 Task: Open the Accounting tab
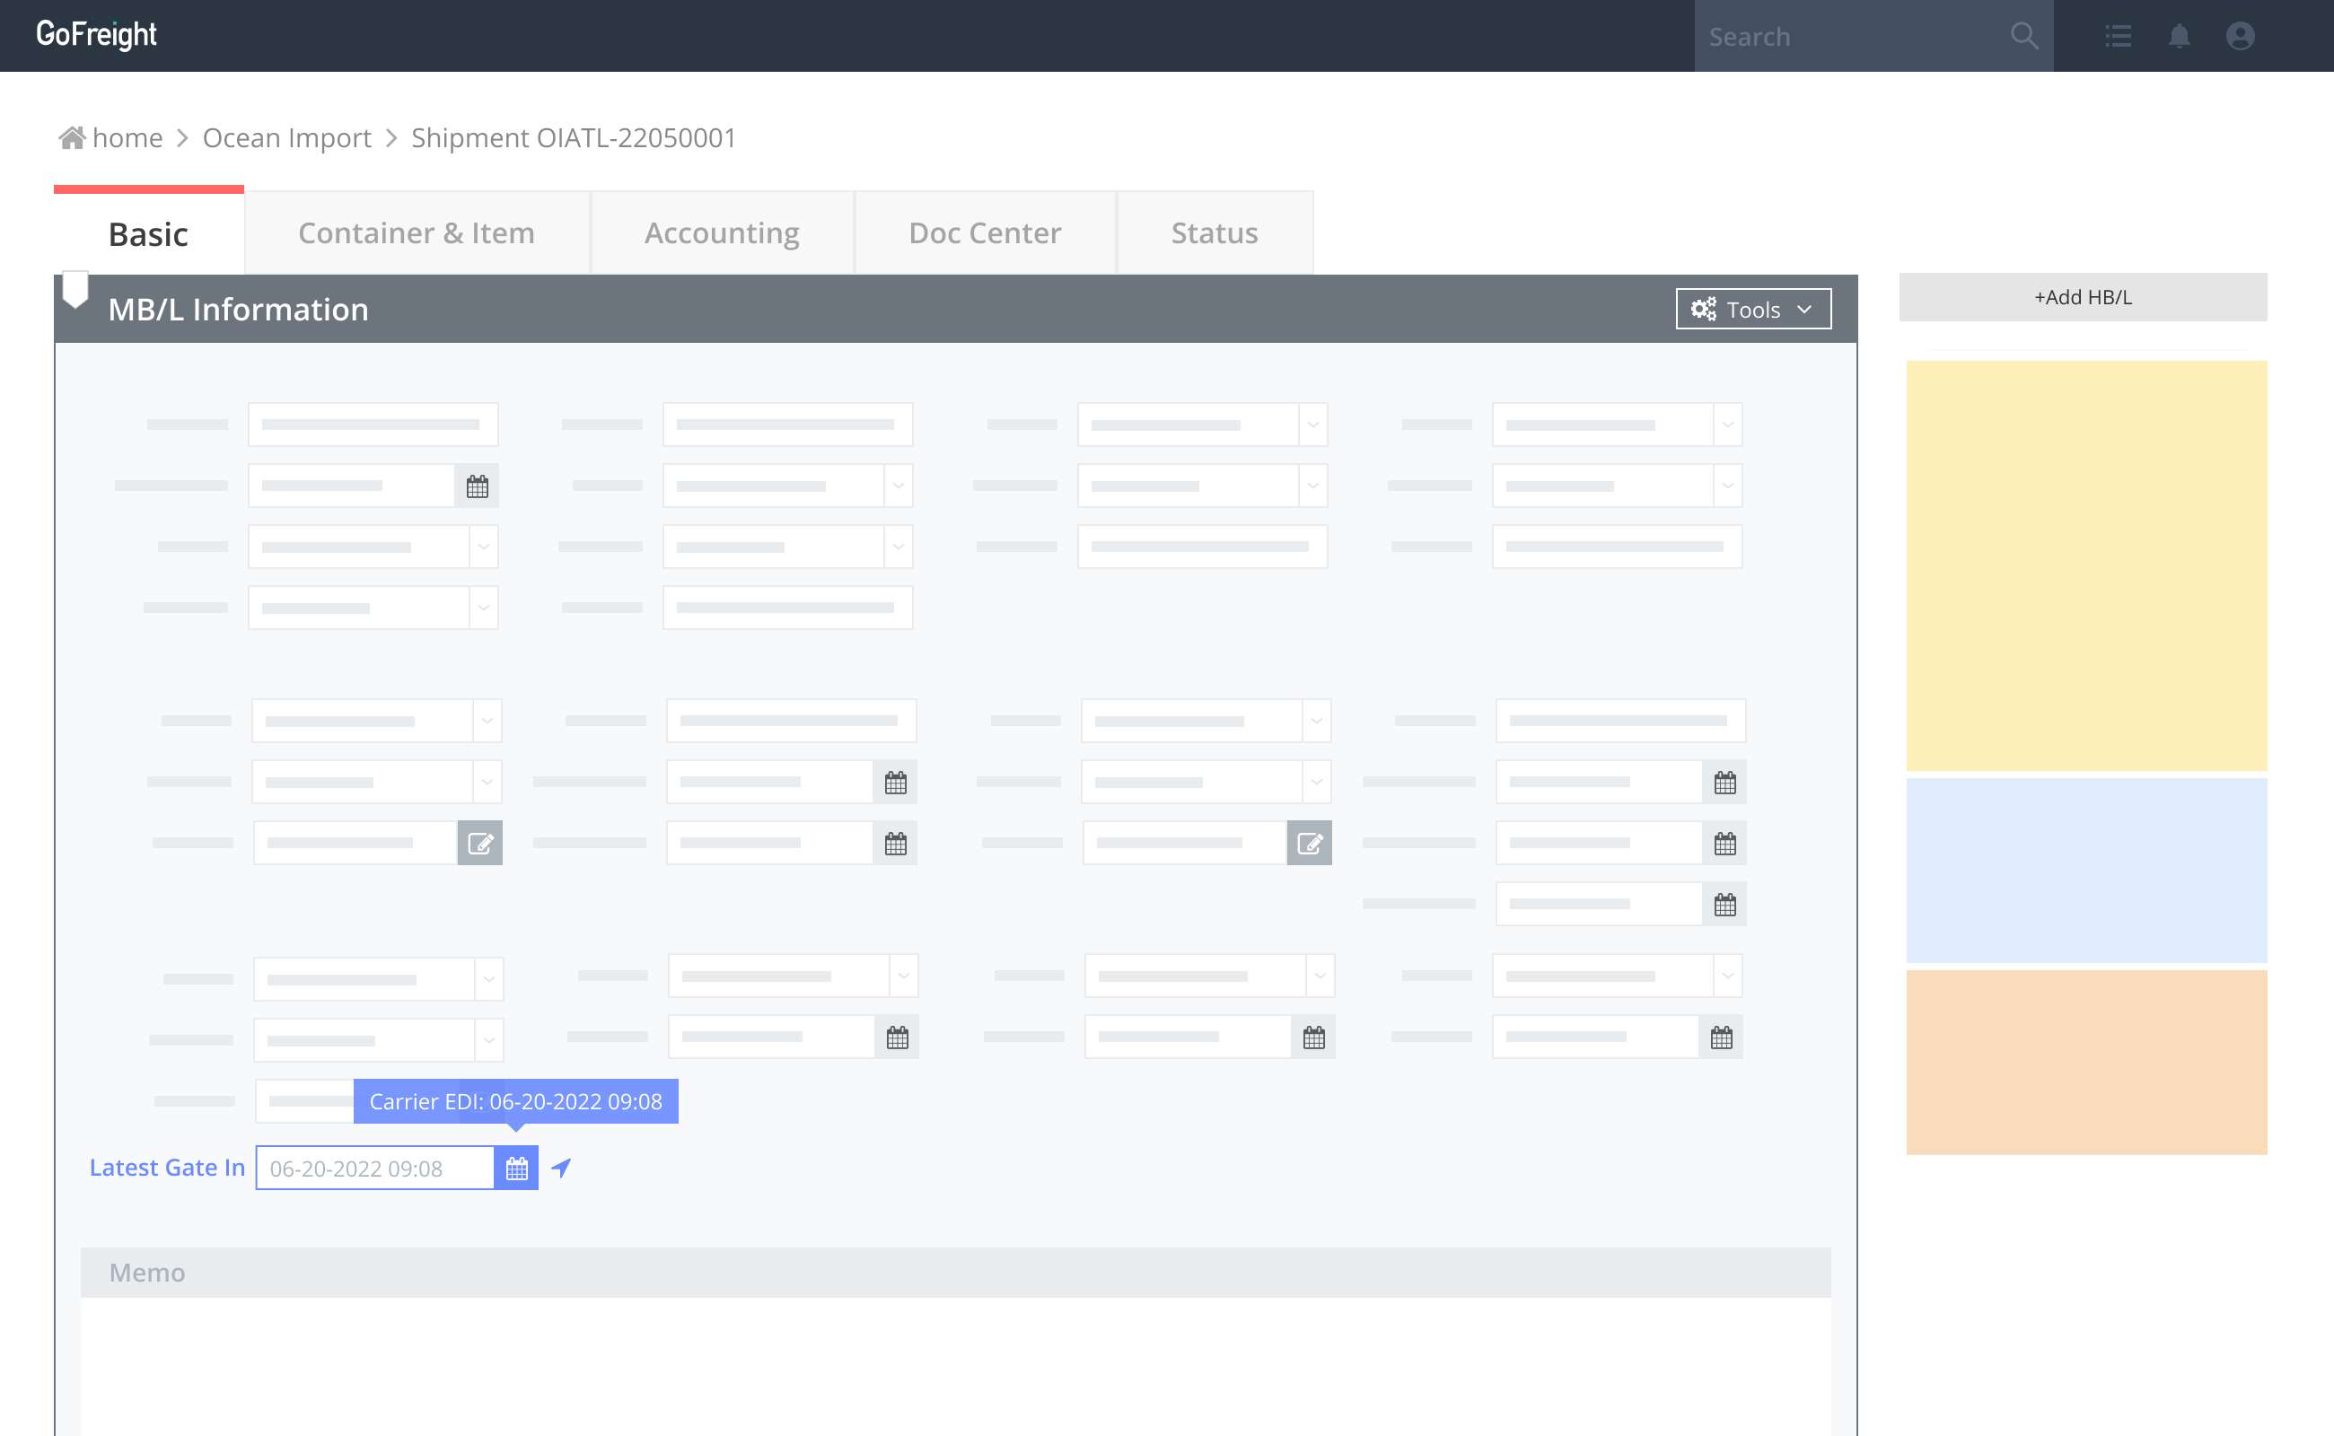point(721,232)
